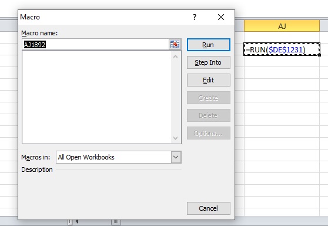Click the Step Into button
This screenshot has width=328, height=226.
209,62
